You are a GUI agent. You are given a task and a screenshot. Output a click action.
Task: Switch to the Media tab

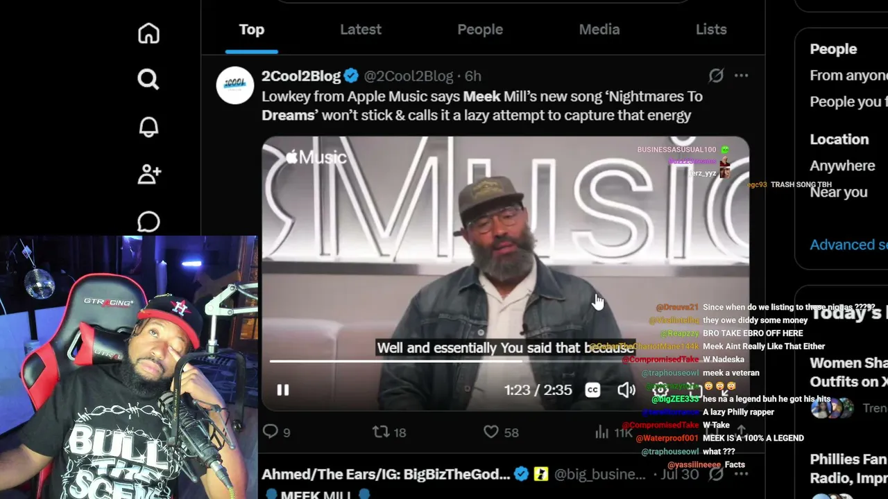click(599, 29)
